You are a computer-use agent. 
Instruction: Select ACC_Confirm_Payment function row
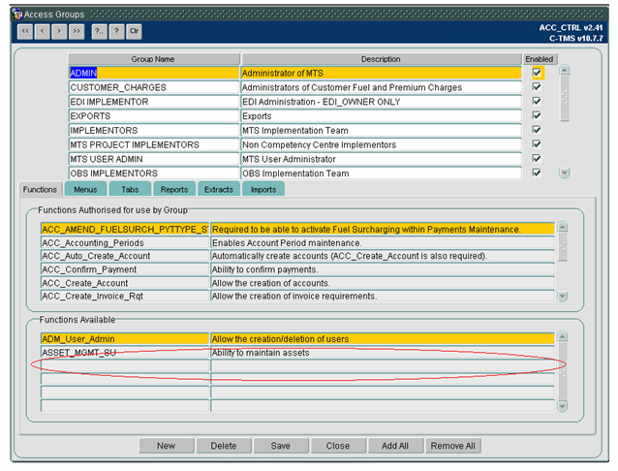pos(125,269)
